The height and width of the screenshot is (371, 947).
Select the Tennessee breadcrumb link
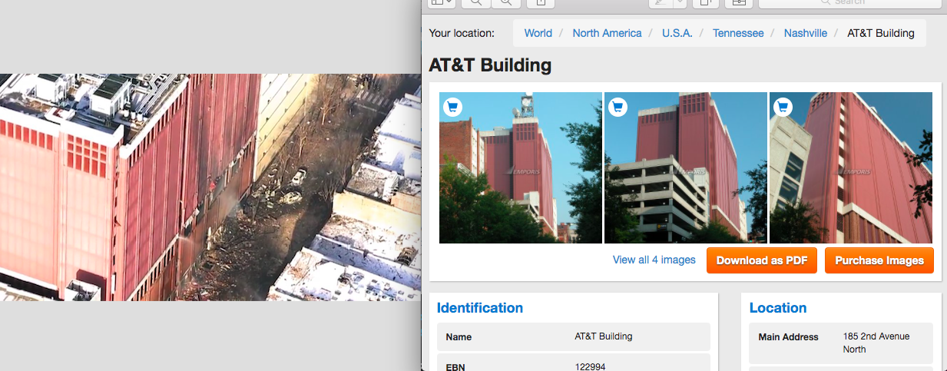pyautogui.click(x=738, y=33)
